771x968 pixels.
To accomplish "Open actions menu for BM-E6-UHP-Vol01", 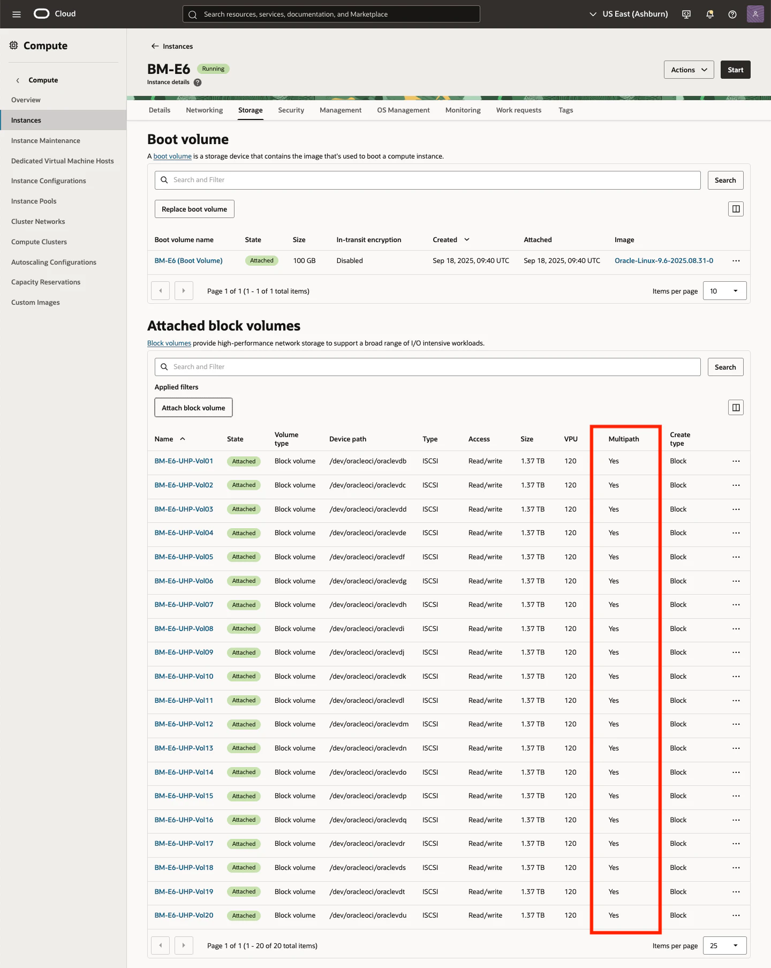I will point(736,461).
